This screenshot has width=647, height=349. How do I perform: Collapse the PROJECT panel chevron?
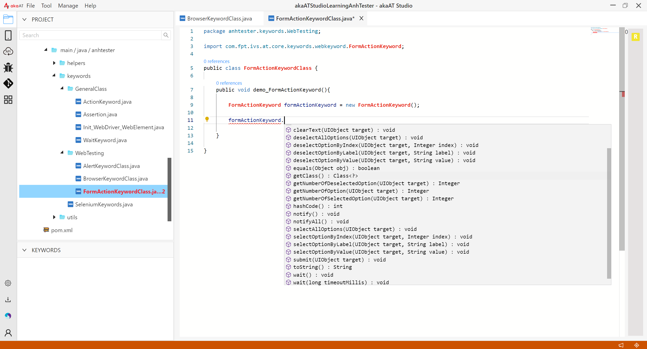pyautogui.click(x=24, y=19)
